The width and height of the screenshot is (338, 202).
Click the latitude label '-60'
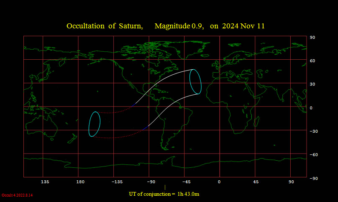click(314, 155)
